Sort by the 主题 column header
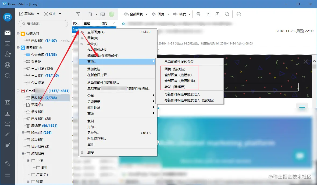The height and width of the screenshot is (185, 317). [x=91, y=23]
